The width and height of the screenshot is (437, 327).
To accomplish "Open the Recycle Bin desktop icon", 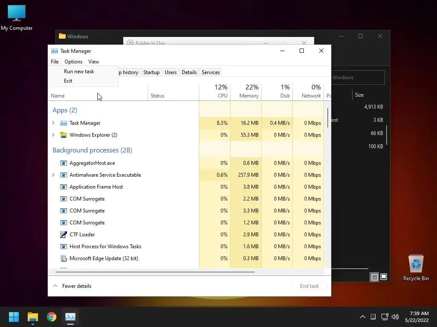I will (416, 268).
